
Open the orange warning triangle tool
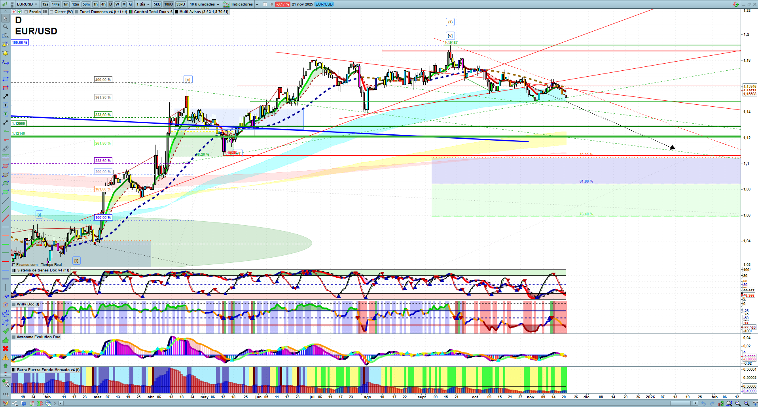point(6,357)
